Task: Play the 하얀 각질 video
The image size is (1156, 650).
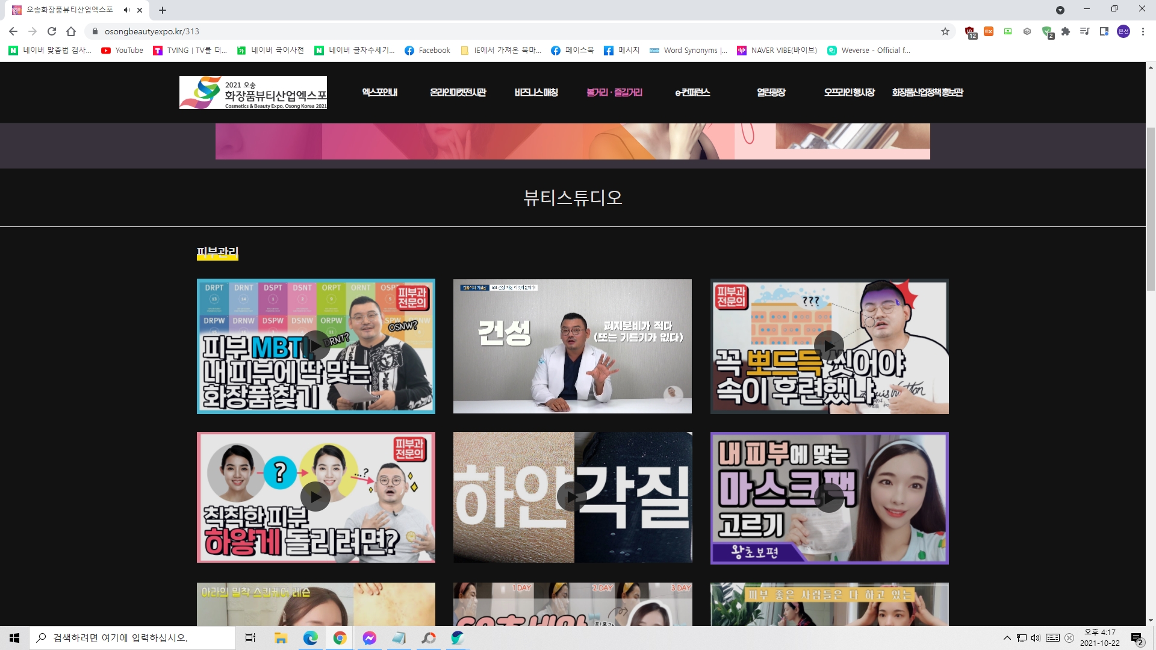Action: [573, 497]
